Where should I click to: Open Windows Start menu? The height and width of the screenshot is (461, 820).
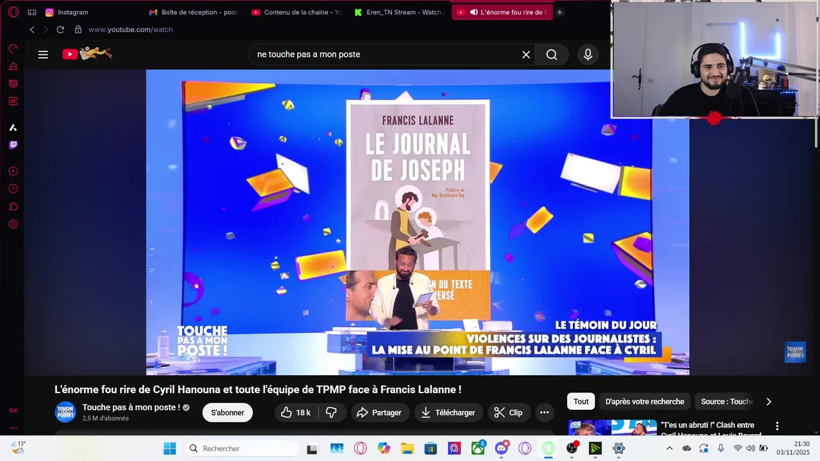point(170,448)
